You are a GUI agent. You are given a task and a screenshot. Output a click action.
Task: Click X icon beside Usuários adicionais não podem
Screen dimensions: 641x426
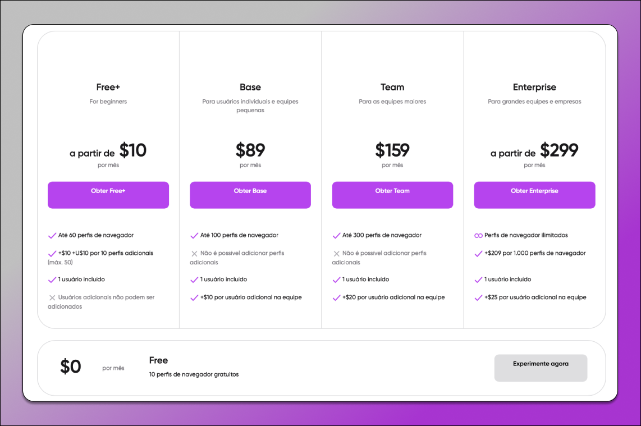coord(52,297)
